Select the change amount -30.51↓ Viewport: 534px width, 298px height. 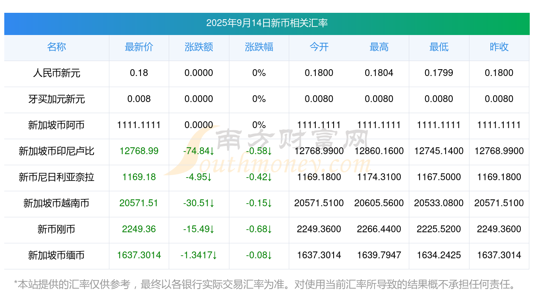199,203
